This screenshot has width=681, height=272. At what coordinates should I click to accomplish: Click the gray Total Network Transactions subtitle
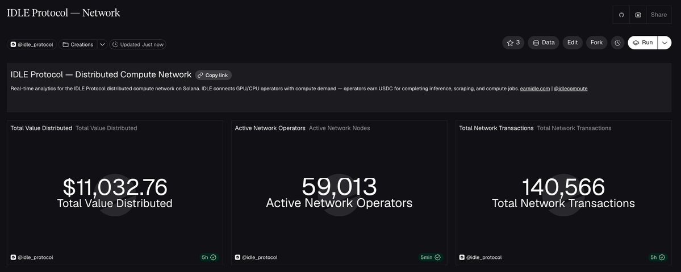(x=574, y=128)
